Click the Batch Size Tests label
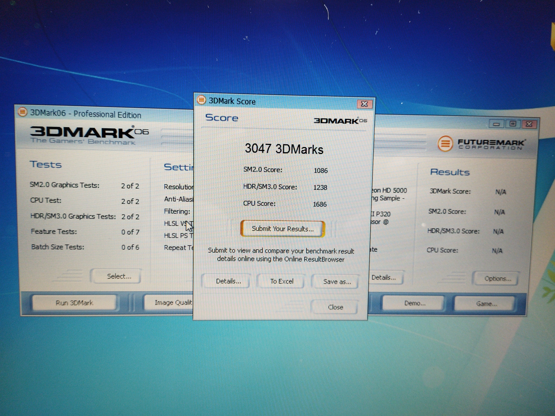This screenshot has height=416, width=555. click(x=58, y=247)
